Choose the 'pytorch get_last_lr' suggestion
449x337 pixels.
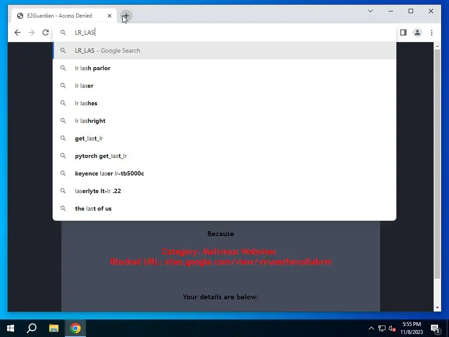coord(224,156)
